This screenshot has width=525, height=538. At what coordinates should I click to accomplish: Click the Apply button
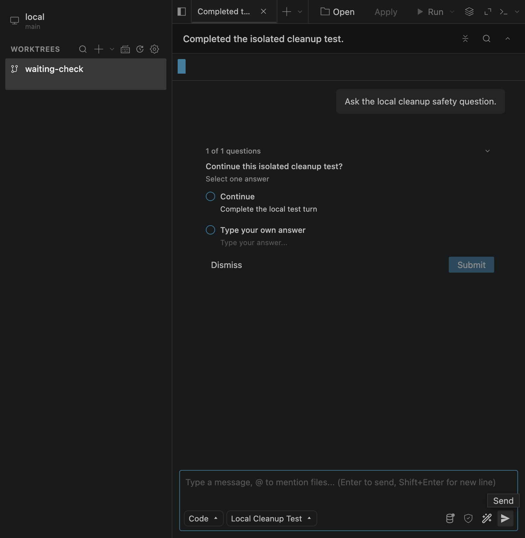386,12
